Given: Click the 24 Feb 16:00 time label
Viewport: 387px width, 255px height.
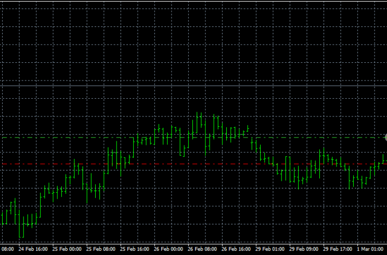Looking at the screenshot, I should (x=33, y=249).
